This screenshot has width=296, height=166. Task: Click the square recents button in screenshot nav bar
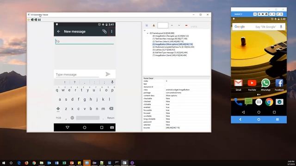[102, 127]
